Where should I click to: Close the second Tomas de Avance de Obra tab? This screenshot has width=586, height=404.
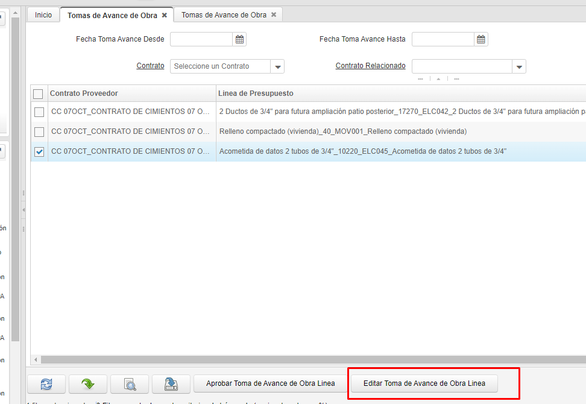click(x=274, y=15)
